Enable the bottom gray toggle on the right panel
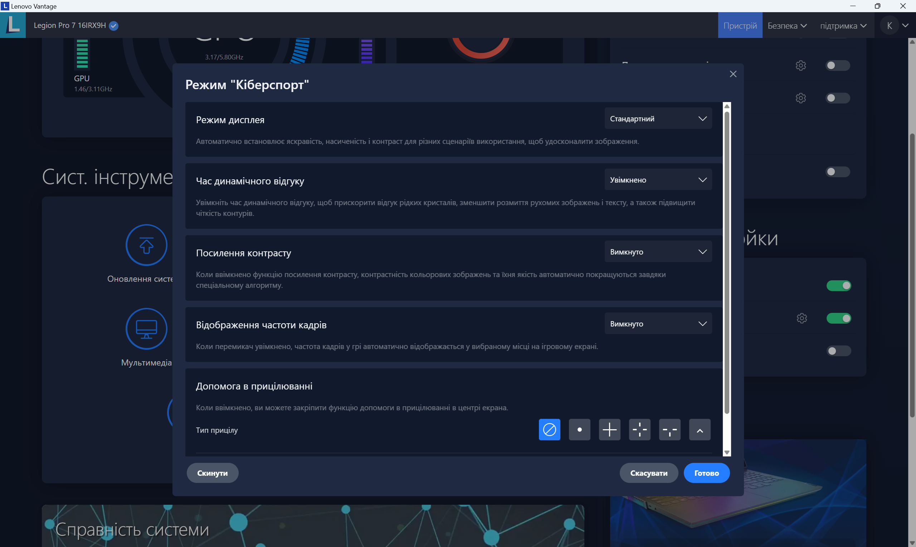This screenshot has width=916, height=547. point(838,351)
